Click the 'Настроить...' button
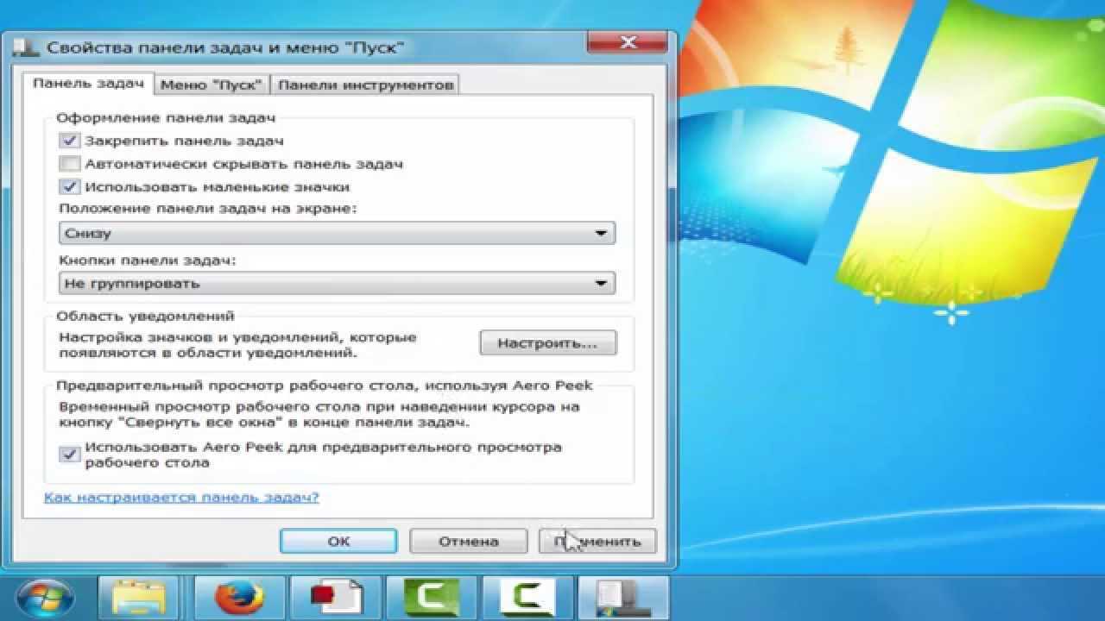 548,343
